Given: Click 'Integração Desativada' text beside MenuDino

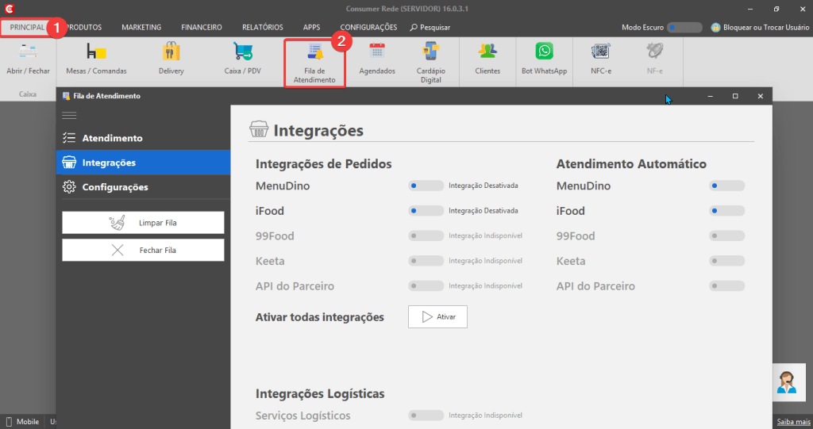Looking at the screenshot, I should (484, 186).
